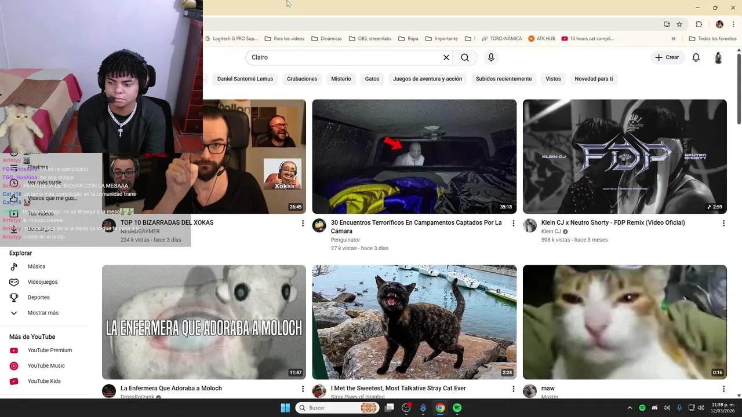Open the stray cat video thumbnail
The image size is (742, 417).
point(414,322)
